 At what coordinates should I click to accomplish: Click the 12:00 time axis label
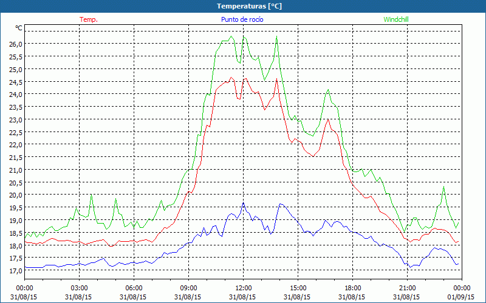click(244, 288)
